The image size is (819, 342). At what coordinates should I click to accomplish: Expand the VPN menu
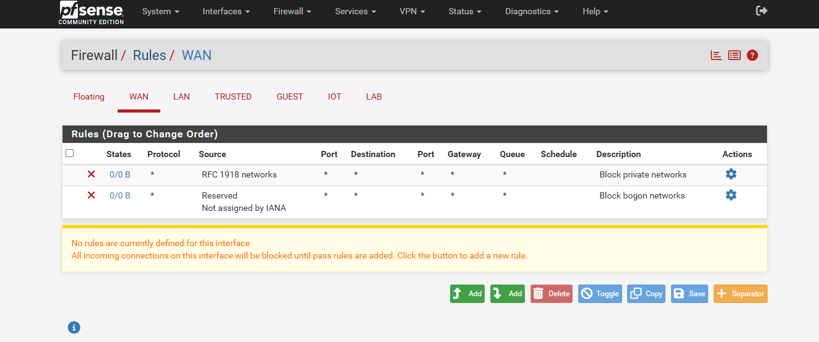[412, 11]
